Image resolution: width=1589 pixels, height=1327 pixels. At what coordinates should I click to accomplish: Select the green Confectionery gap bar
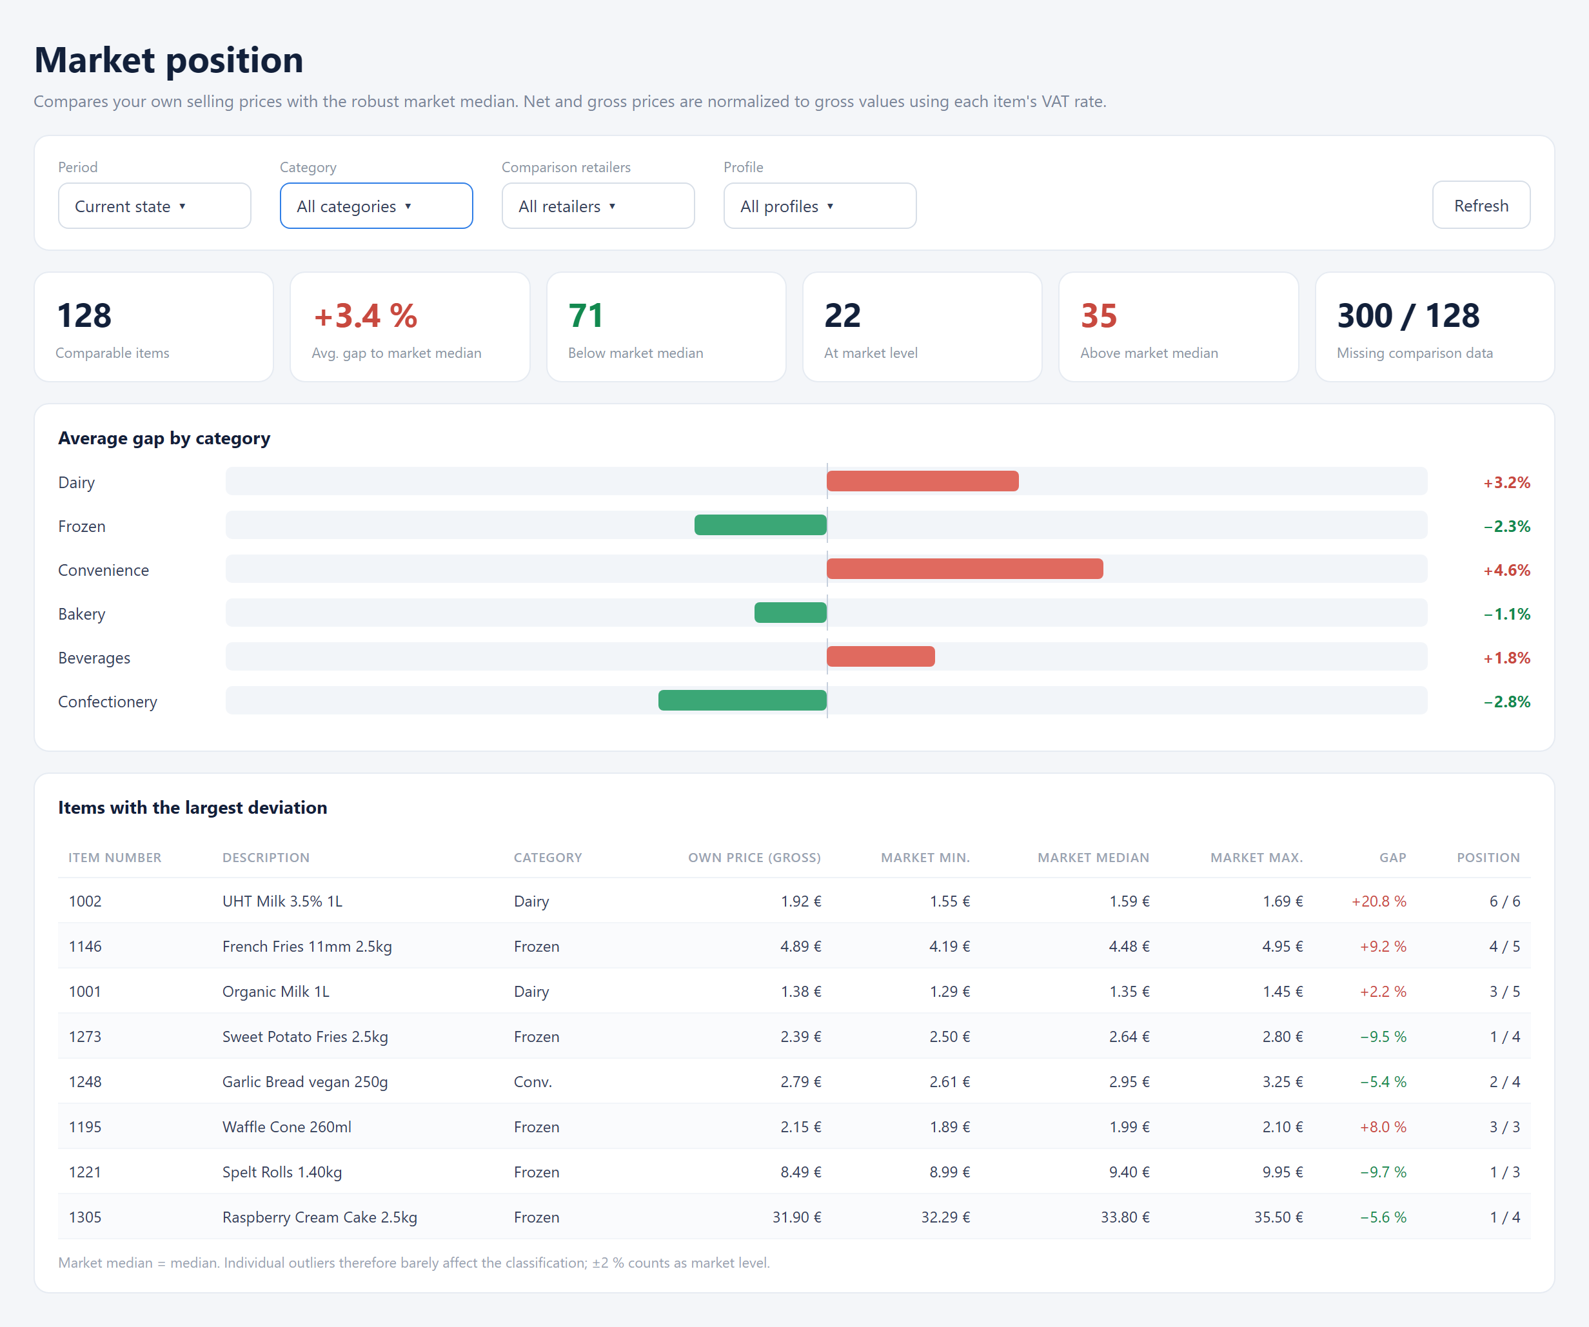point(742,700)
